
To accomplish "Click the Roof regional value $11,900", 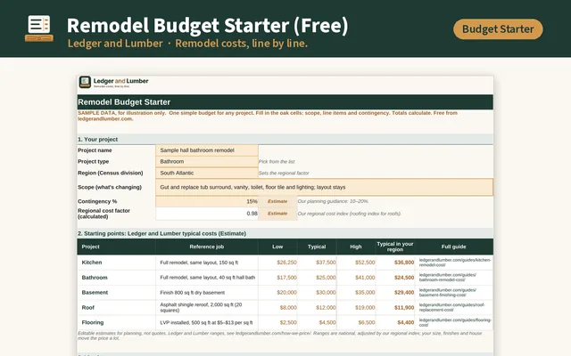I will pos(404,308).
